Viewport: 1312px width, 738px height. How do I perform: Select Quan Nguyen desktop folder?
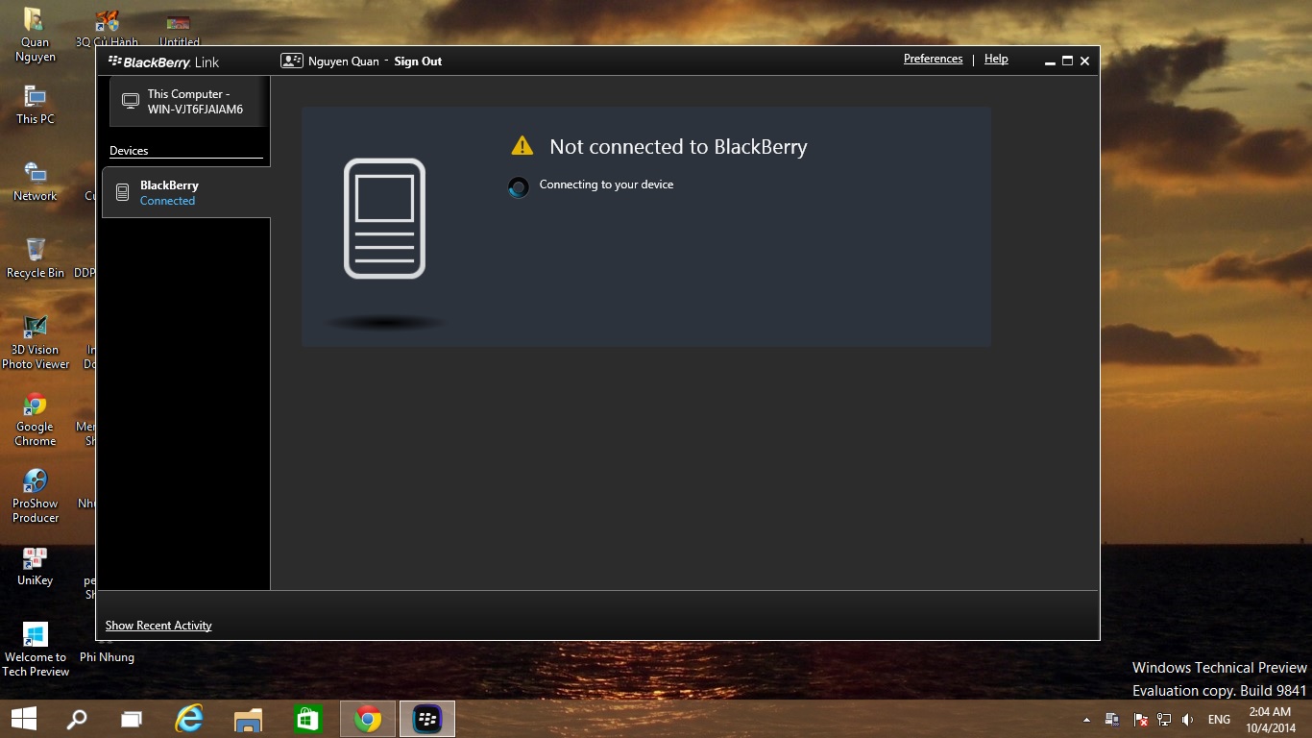36,35
